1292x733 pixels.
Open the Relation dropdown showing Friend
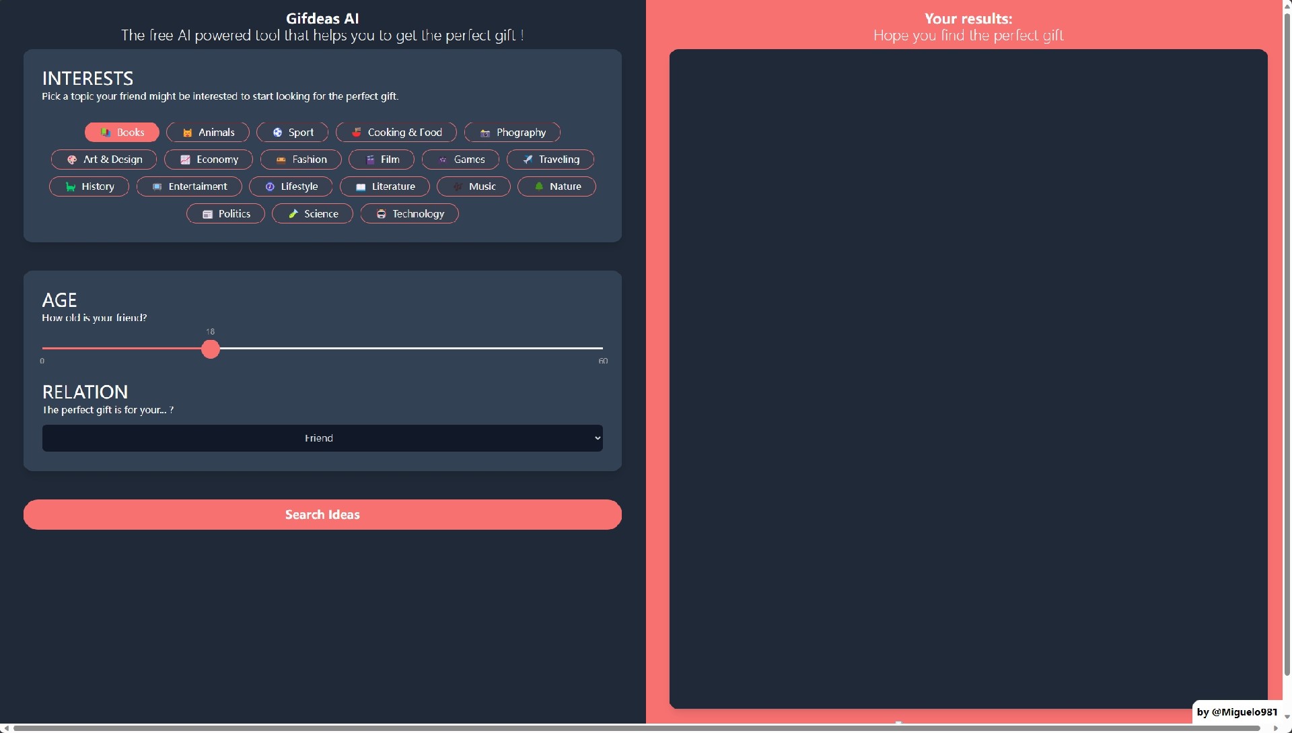(318, 438)
